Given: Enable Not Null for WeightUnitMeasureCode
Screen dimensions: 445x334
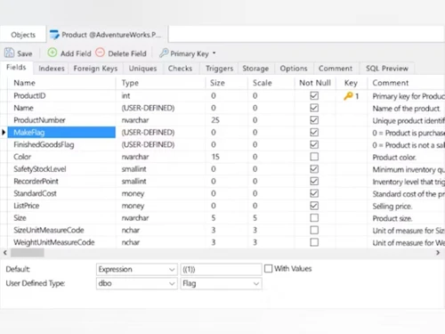Looking at the screenshot, I should point(314,242).
